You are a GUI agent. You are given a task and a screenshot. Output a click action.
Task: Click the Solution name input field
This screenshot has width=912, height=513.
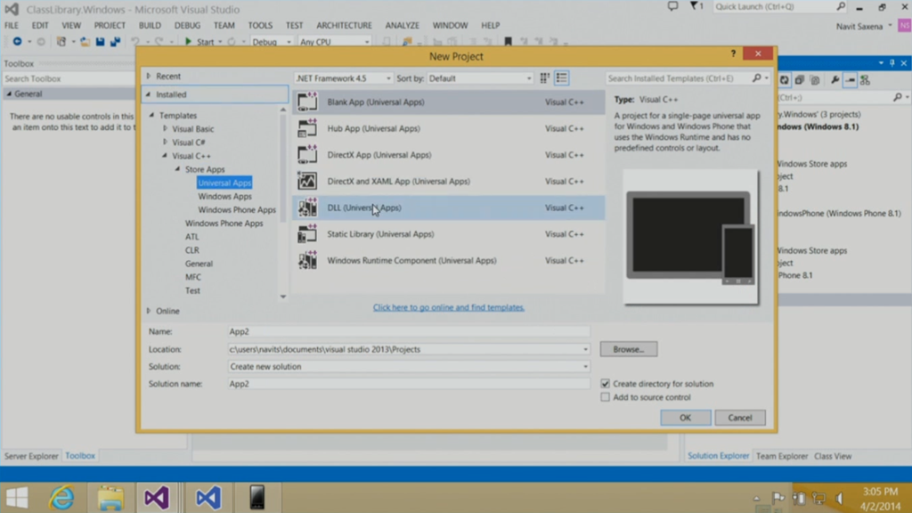pyautogui.click(x=409, y=384)
